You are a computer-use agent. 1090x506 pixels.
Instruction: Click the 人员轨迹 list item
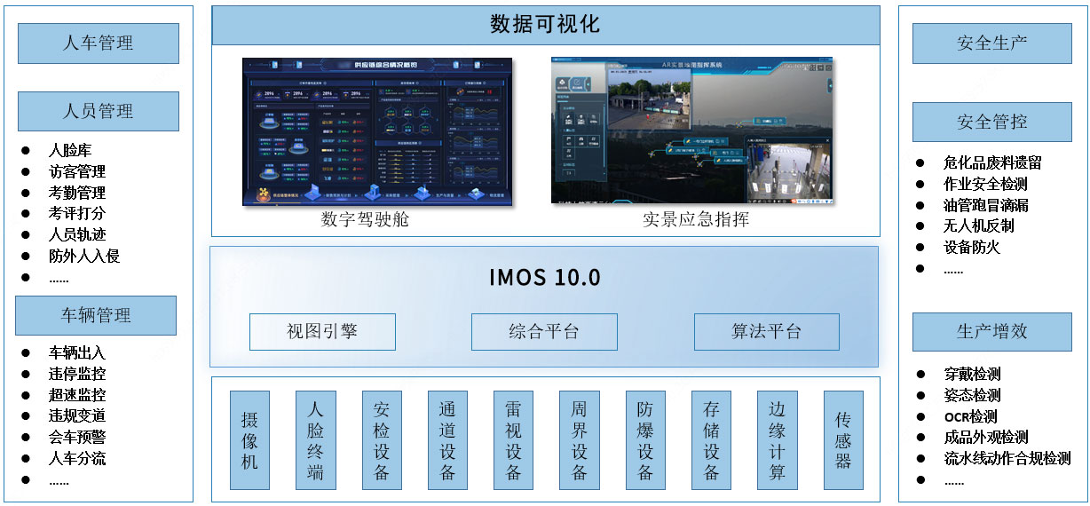point(77,235)
